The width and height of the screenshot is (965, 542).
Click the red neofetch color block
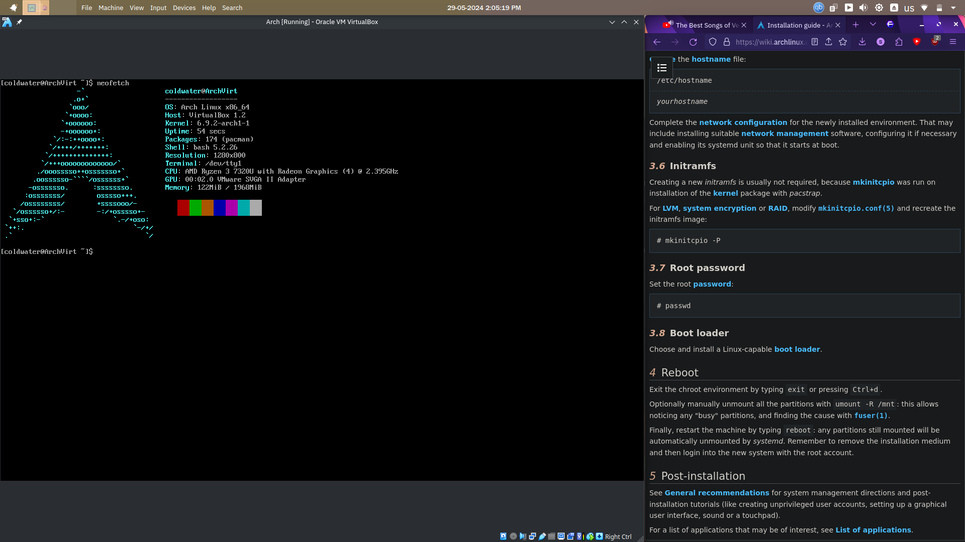coord(183,208)
